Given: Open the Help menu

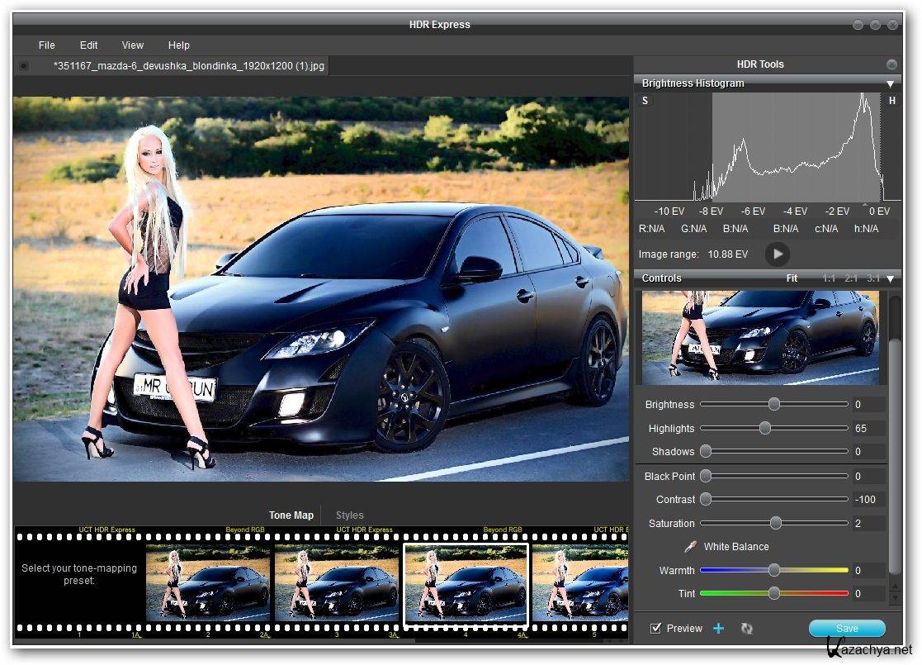Looking at the screenshot, I should (x=178, y=45).
